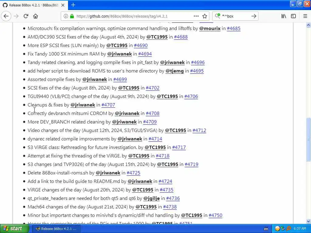This screenshot has height=233, width=311.
Task: Open the page actions three-dot menu
Action: click(196, 16)
